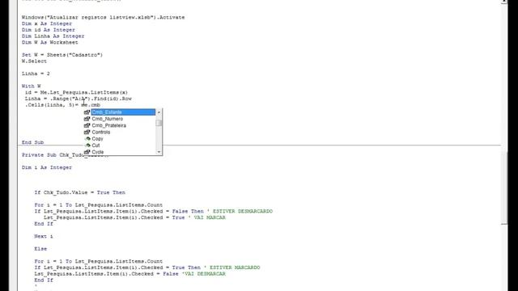
Task: Click the 'Dim i As Integer' line
Action: pyautogui.click(x=47, y=167)
